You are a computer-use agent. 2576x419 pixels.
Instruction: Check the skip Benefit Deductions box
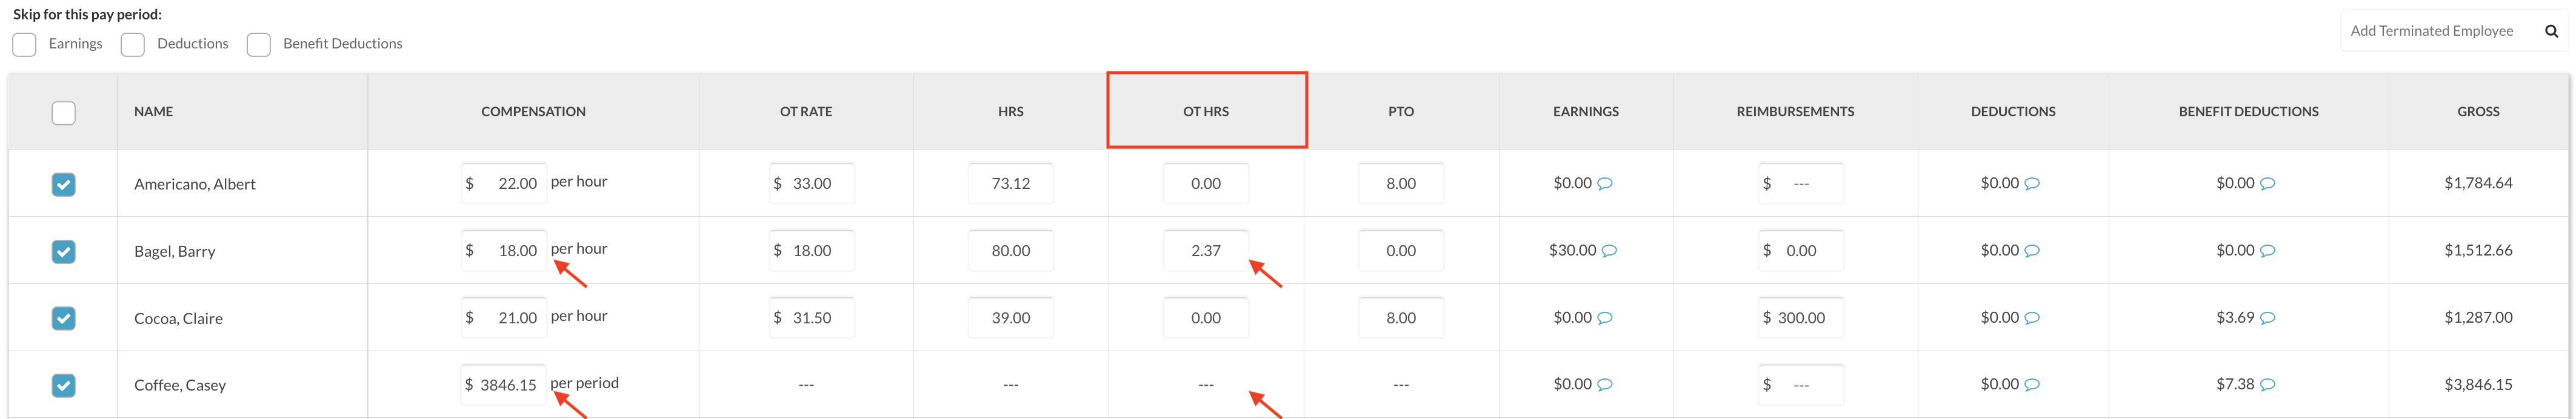pyautogui.click(x=259, y=45)
